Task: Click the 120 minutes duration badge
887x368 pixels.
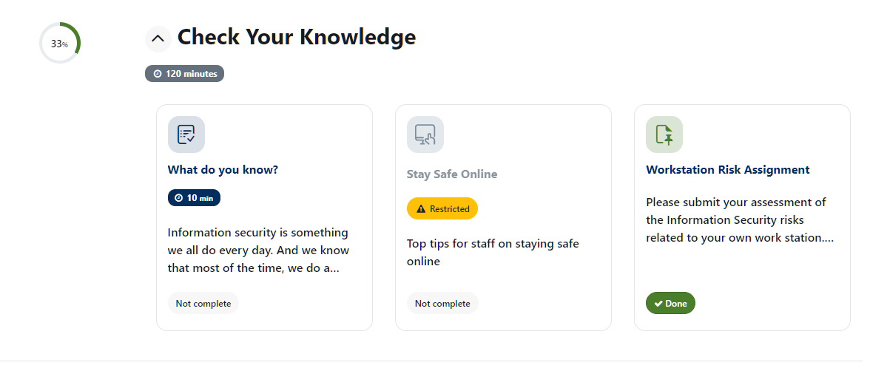Action: 184,73
